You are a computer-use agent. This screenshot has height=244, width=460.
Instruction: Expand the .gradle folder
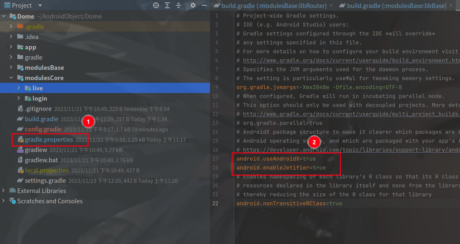point(11,26)
